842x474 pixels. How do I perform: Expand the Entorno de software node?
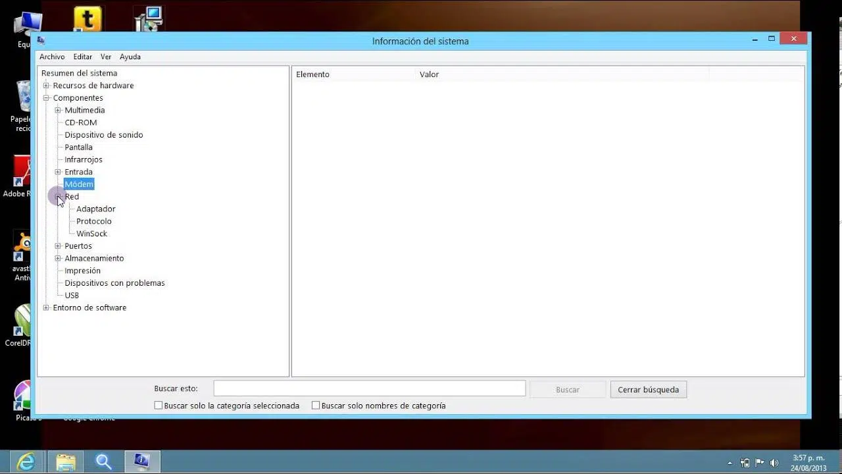coord(46,307)
